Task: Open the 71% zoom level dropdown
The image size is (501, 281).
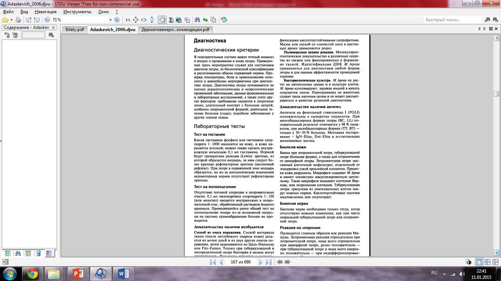Action: (x=110, y=20)
